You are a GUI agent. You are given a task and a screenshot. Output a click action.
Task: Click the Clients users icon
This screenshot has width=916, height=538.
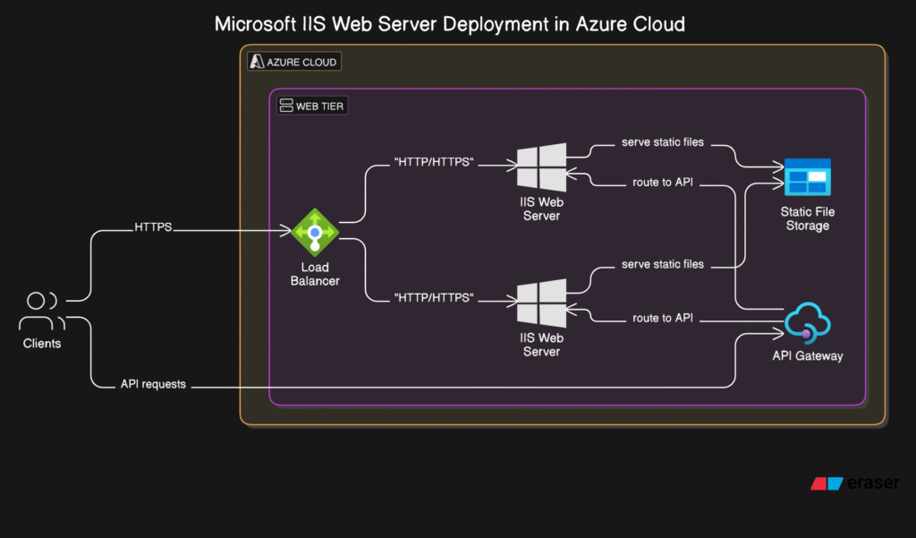tap(41, 312)
